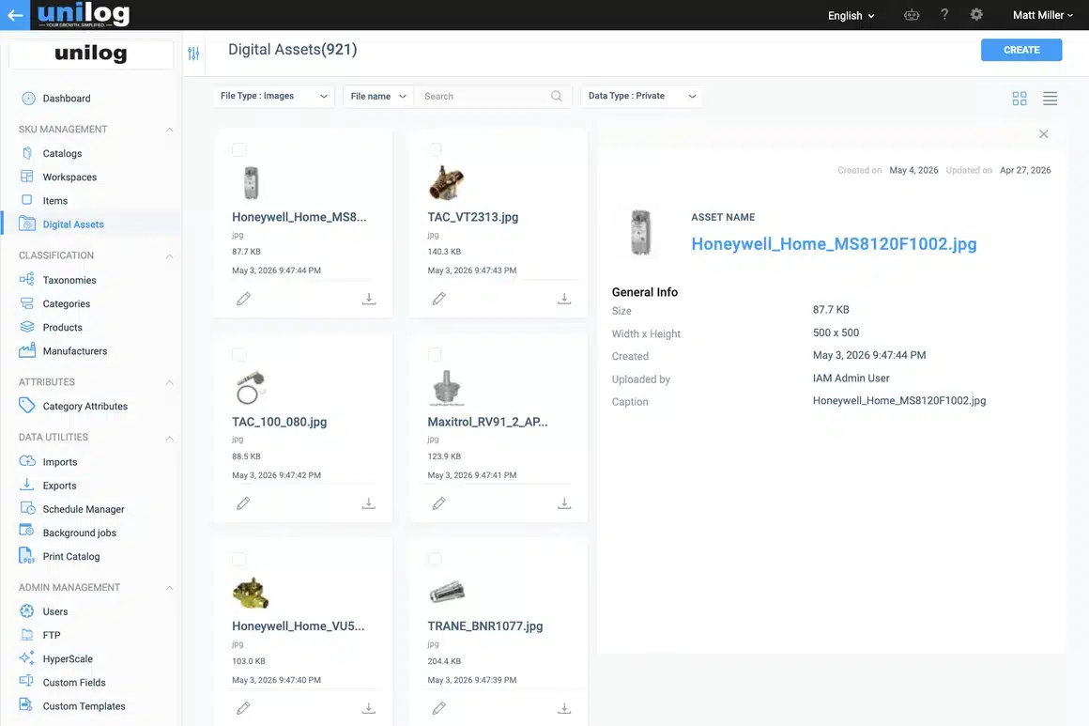Select the Honeywell_Home_VU5 card checkbox
The height and width of the screenshot is (726, 1089).
pos(238,559)
